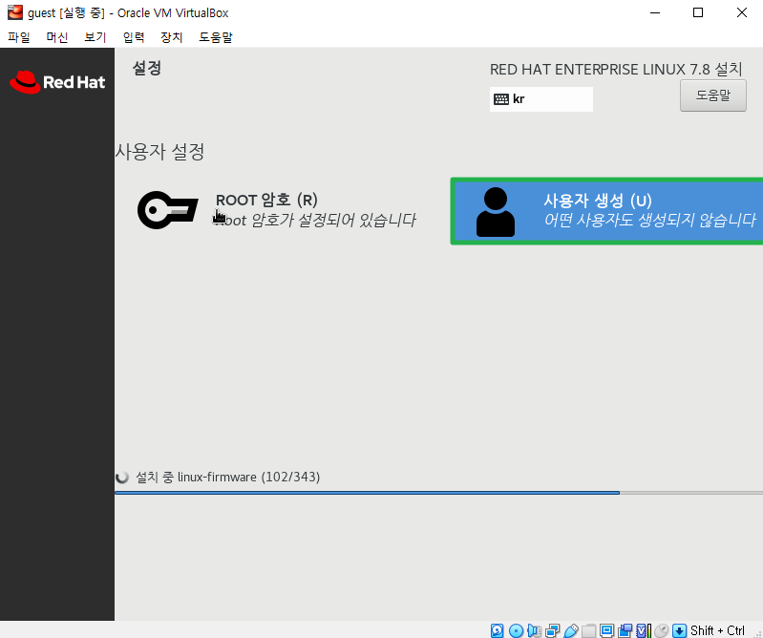Open ROOT 암호 (R) settings

point(276,210)
